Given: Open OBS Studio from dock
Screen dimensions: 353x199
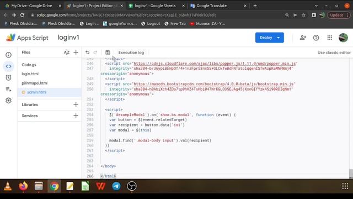Looking at the screenshot, I should click(132, 186).
